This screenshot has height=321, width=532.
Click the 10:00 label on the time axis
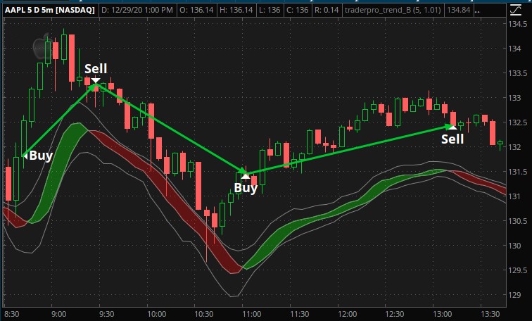[x=156, y=313]
